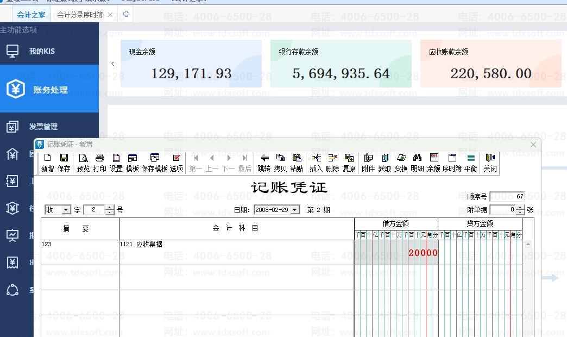This screenshot has height=337, width=567.
Task: Open the 明细 binoculars detail icon
Action: tap(417, 163)
